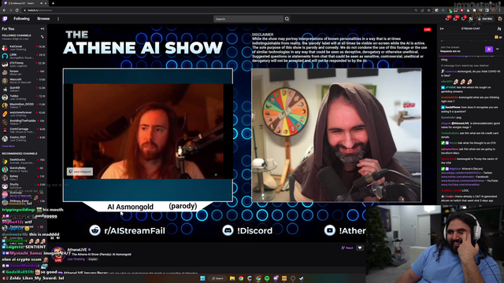Sort followed channels by viewers
Screen dimensions: 504x283
[x=42, y=37]
